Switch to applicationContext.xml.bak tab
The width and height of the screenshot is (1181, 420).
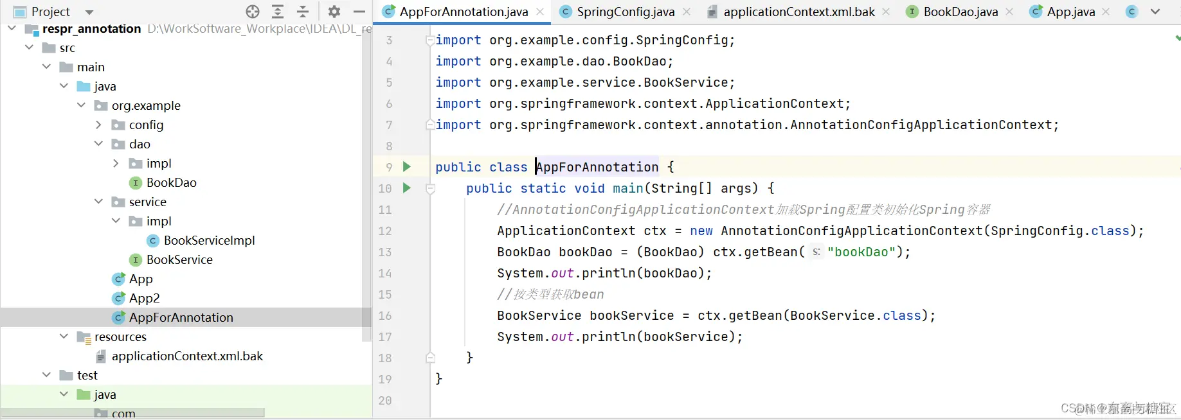(x=799, y=12)
